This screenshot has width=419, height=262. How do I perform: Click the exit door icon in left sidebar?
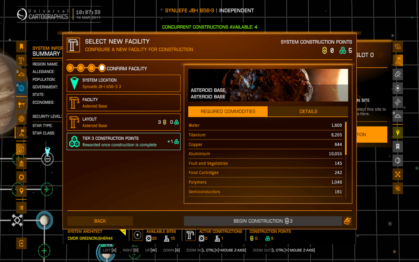[21, 243]
